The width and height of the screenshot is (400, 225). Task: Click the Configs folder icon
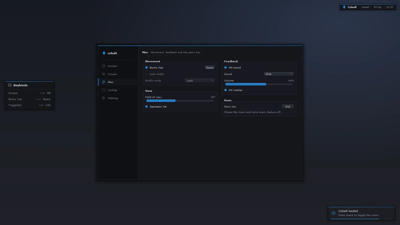click(x=103, y=90)
